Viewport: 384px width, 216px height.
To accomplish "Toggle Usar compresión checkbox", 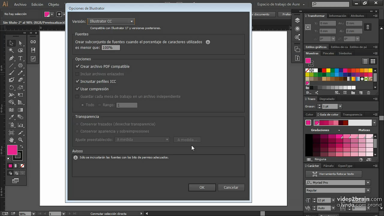I will 77,89.
